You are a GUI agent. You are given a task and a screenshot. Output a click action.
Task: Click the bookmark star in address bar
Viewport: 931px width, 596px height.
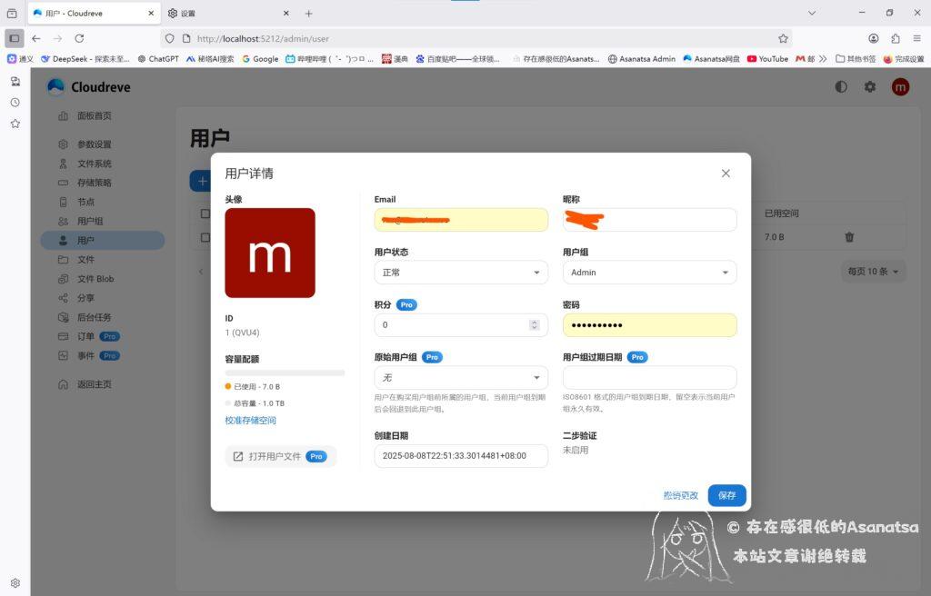783,39
